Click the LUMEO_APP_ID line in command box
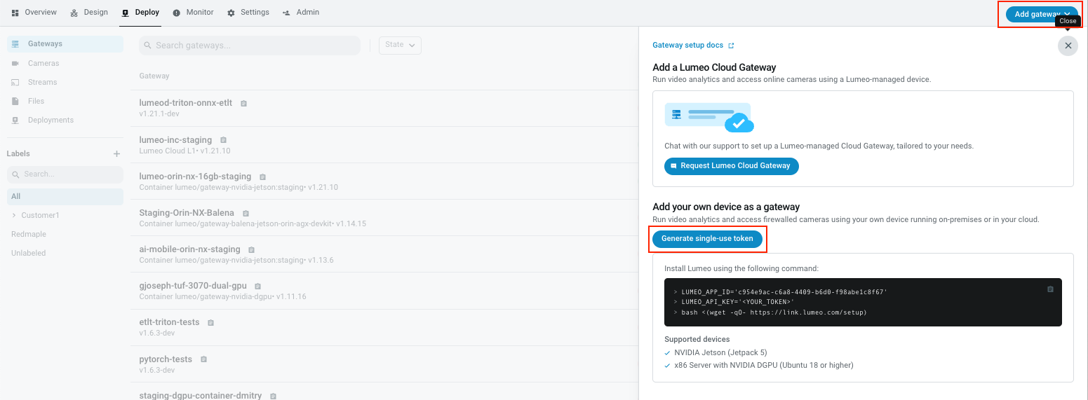 (784, 291)
